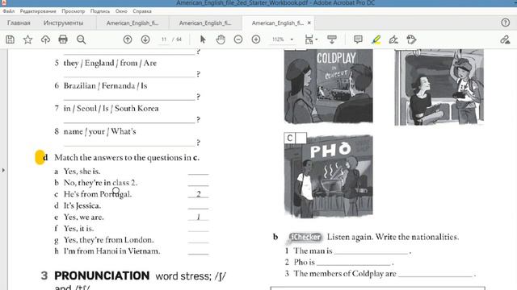Screen dimensions: 517x290
Task: Open the Файл menu
Action: [9, 11]
